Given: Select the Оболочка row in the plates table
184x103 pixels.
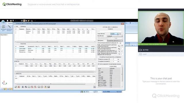Looking at the screenshot, I should click(55, 50).
